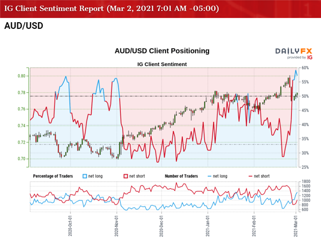Click the 25% sentiment axis label

[305, 167]
